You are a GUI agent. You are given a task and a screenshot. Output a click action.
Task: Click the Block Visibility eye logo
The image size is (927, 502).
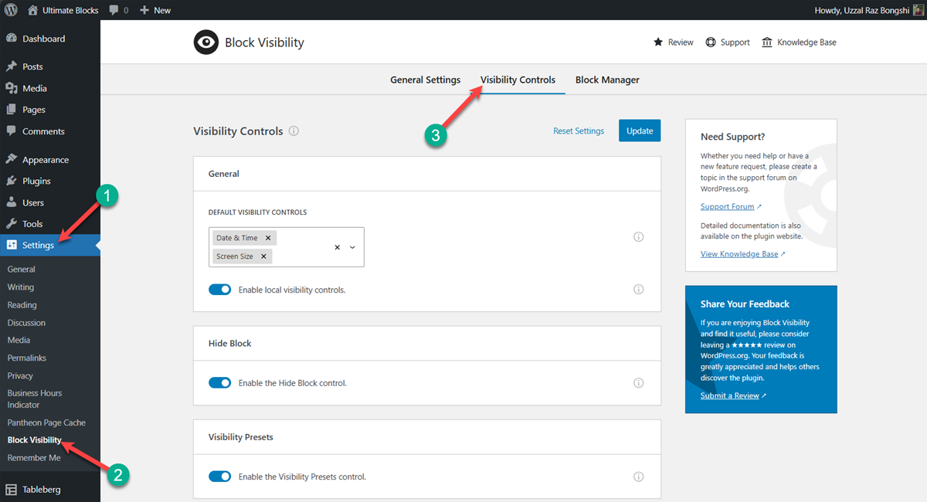click(x=205, y=42)
